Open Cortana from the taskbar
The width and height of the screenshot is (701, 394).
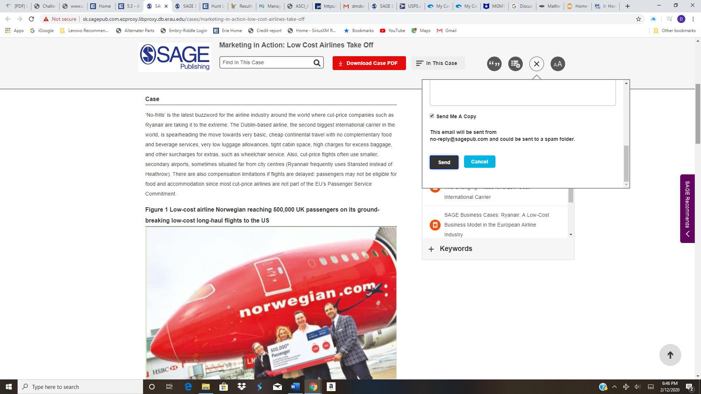152,387
